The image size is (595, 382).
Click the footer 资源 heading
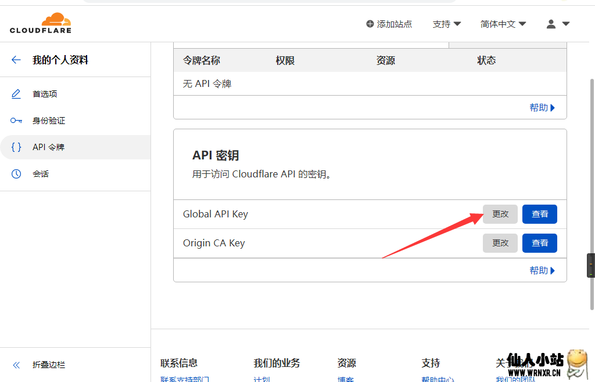pos(346,363)
